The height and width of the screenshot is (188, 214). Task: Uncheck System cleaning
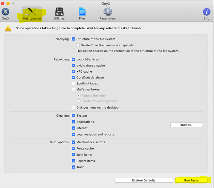73,116
